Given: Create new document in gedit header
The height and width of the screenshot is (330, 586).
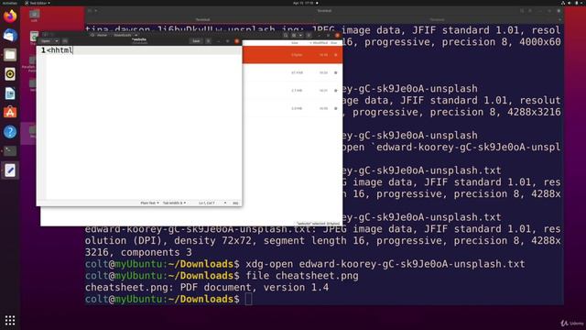Looking at the screenshot, I should pyautogui.click(x=65, y=41).
